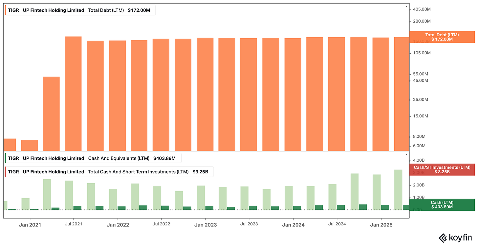The image size is (478, 246).
Task: Click 'Jan 2021' on the time axis
Action: point(30,225)
